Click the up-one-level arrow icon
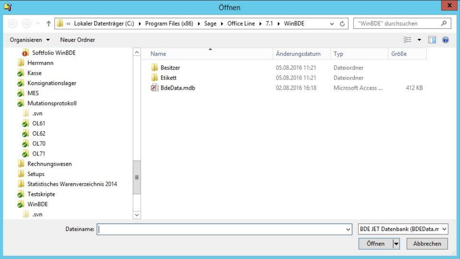This screenshot has width=460, height=259. pos(48,24)
